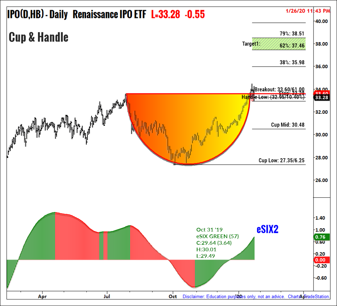Viewport: 337px width, 306px height.
Task: Click the '40.00' price axis label
Action: 321,21
